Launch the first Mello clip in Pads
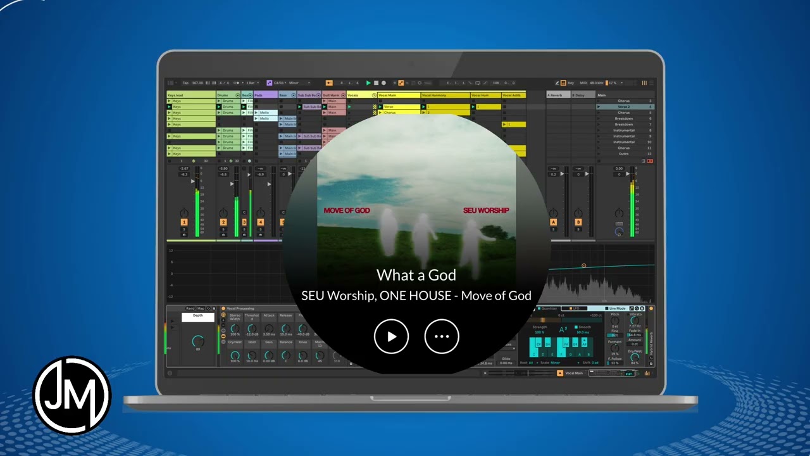 pyautogui.click(x=256, y=113)
